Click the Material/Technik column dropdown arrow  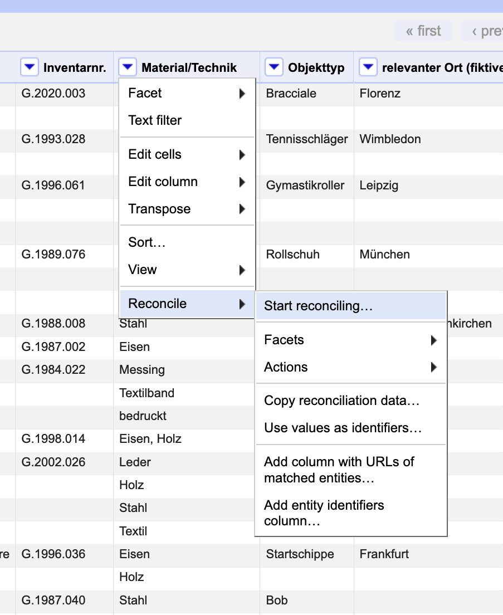pyautogui.click(x=128, y=67)
